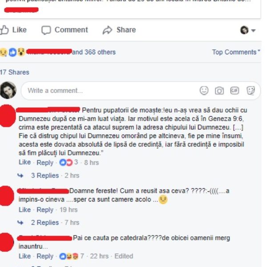Click Reply under the 8 hrs comment
This screenshot has width=267, height=267.
pos(45,162)
